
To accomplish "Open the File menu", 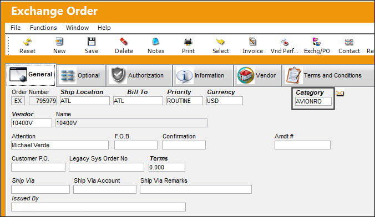I will pyautogui.click(x=16, y=28).
